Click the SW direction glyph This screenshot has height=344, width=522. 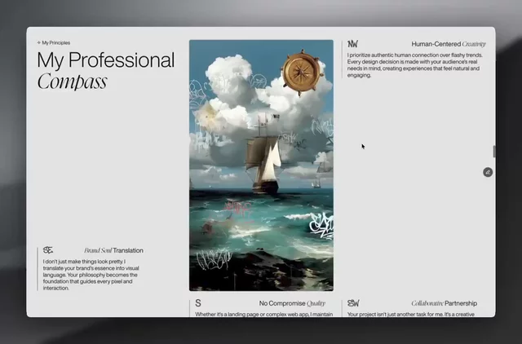(x=353, y=303)
